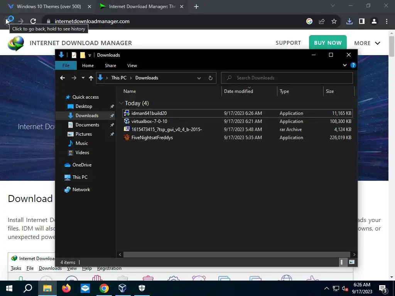Viewport: 395px width, 296px height.
Task: Click the horizontal scrollbar in file list
Action: tap(236, 254)
